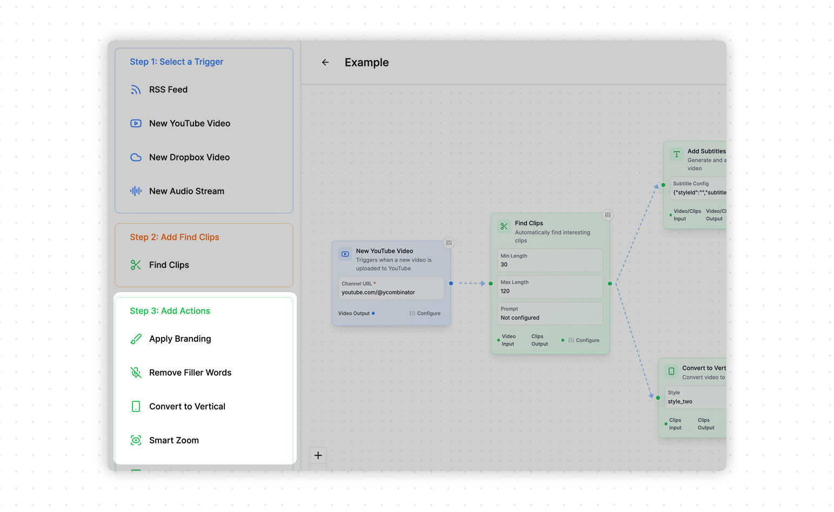834x512 pixels.
Task: Click the New Dropbox Video cloud icon
Action: point(136,158)
